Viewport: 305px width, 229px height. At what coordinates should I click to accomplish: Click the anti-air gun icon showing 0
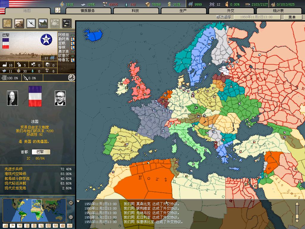[33, 65]
